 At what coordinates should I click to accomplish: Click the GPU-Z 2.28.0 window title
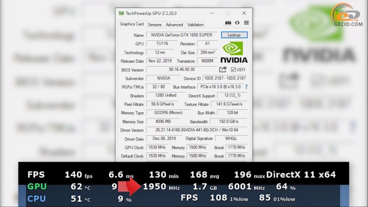[151, 13]
